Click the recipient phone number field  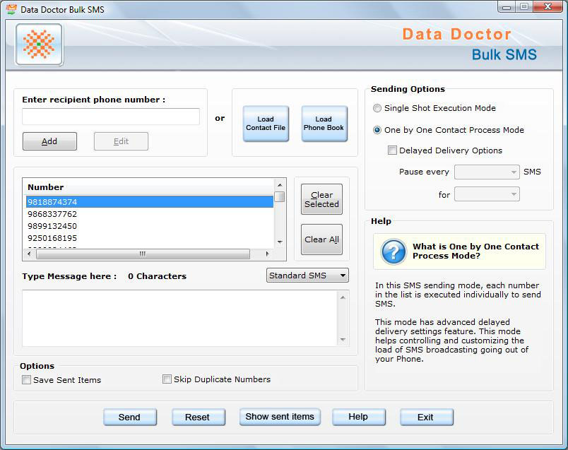pos(111,117)
